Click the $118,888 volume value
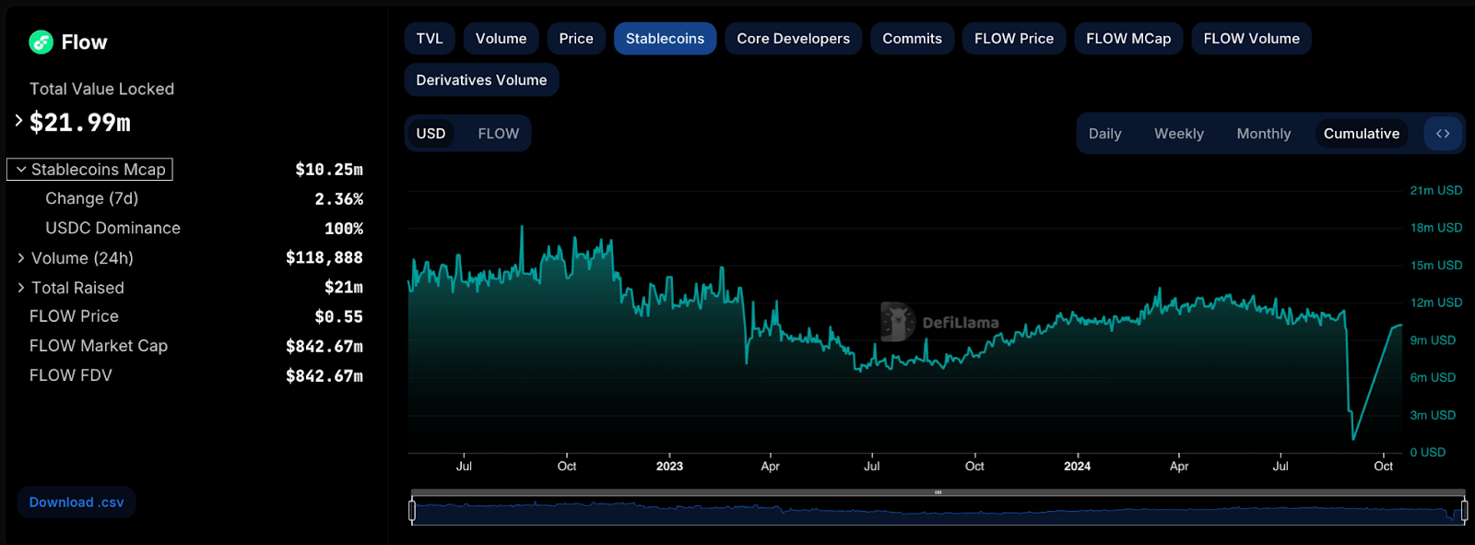The height and width of the screenshot is (545, 1475). coord(324,258)
